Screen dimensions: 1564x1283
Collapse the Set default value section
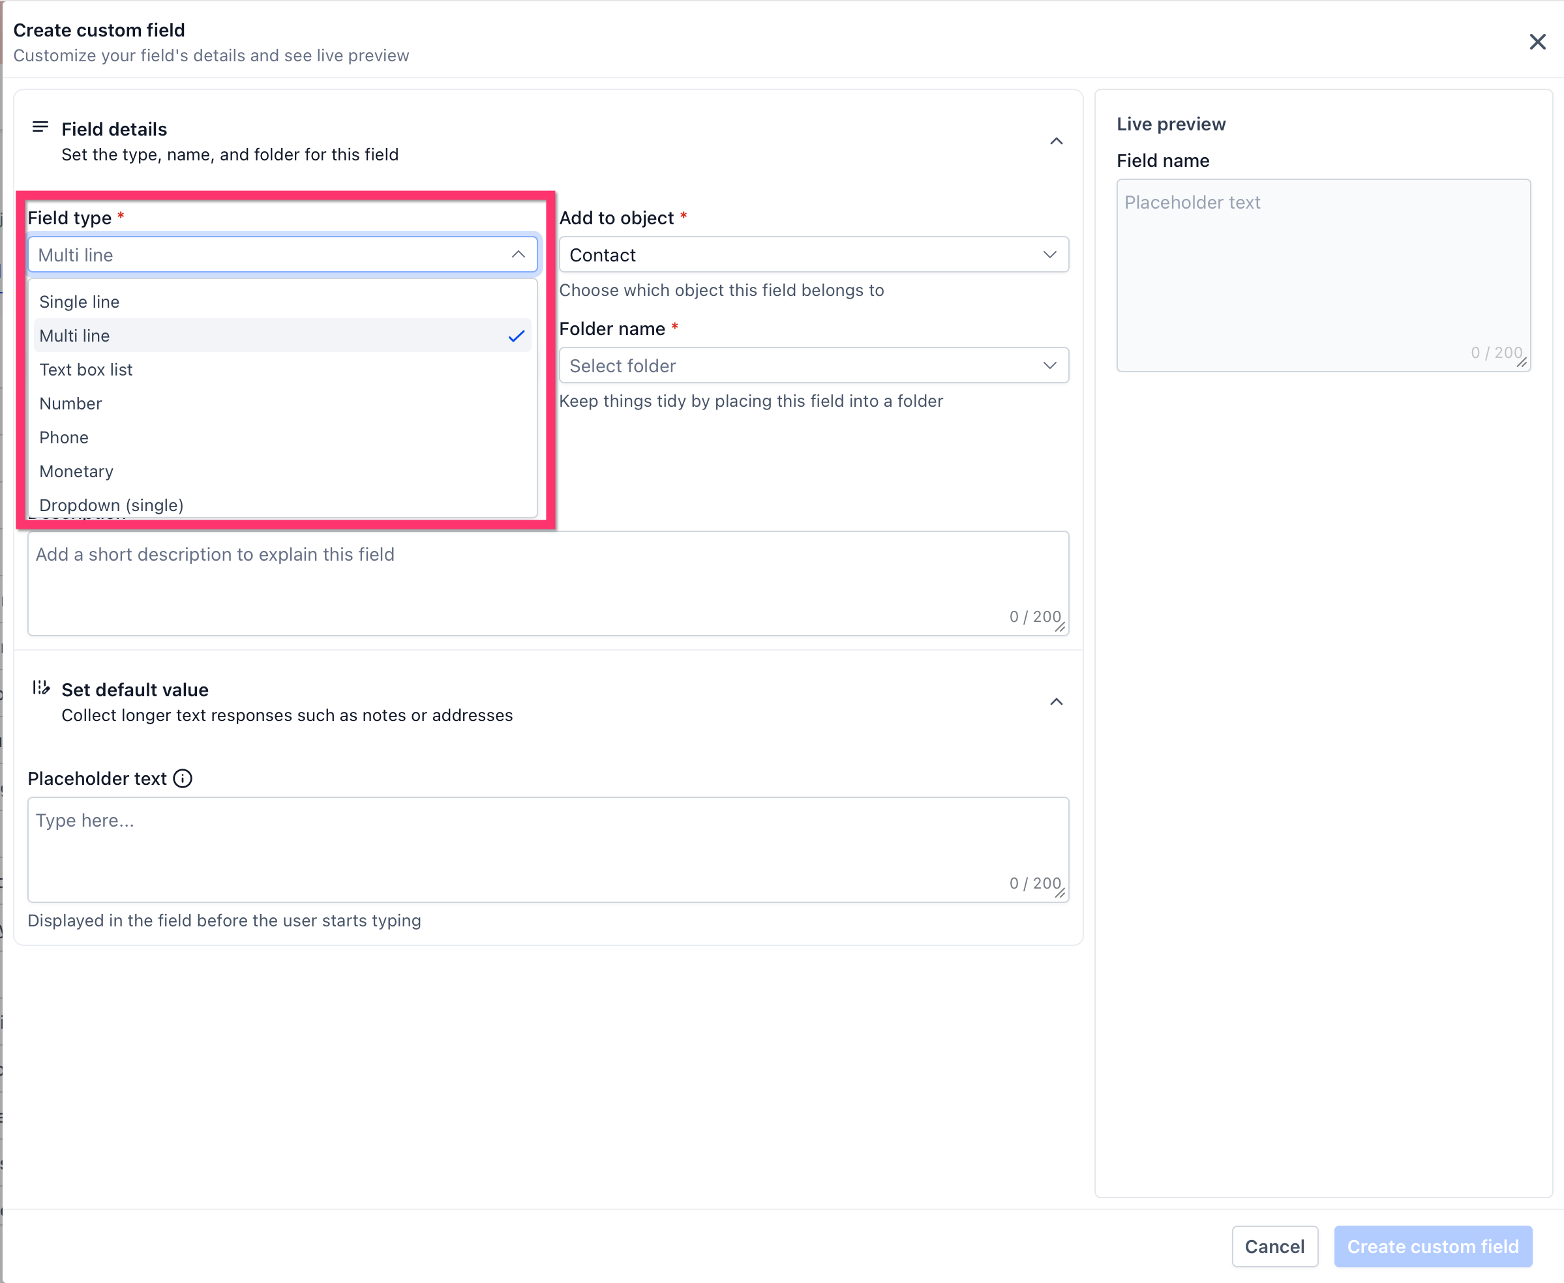[1056, 701]
